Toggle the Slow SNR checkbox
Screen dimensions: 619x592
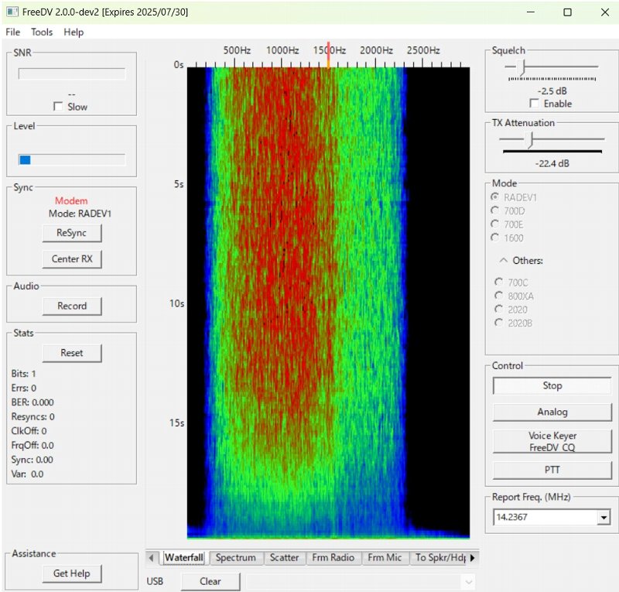[x=58, y=107]
